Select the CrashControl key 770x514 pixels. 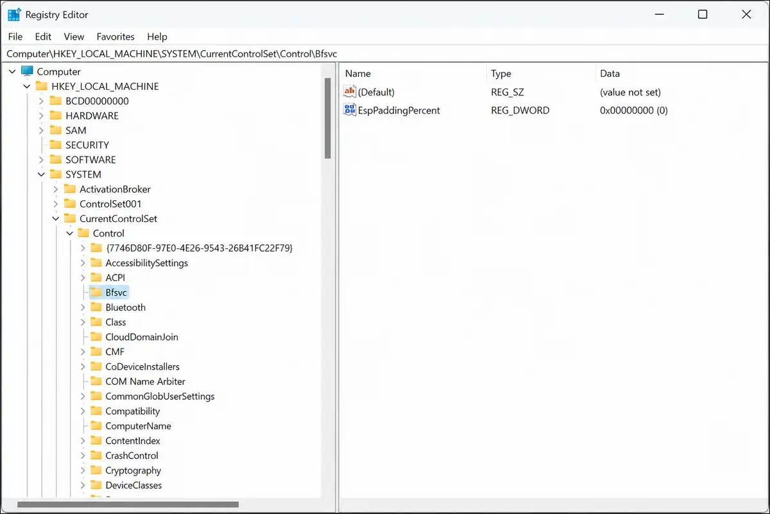(x=132, y=456)
